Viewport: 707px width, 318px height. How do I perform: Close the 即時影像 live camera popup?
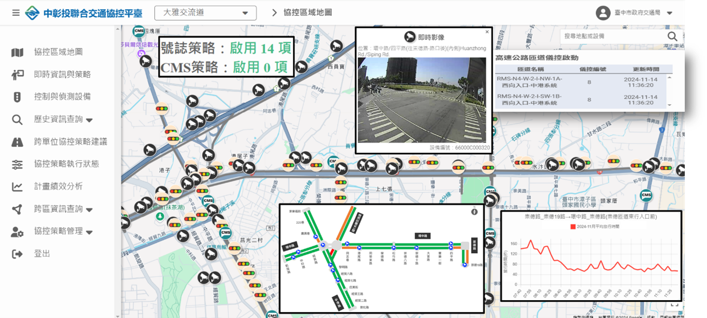coord(487,32)
